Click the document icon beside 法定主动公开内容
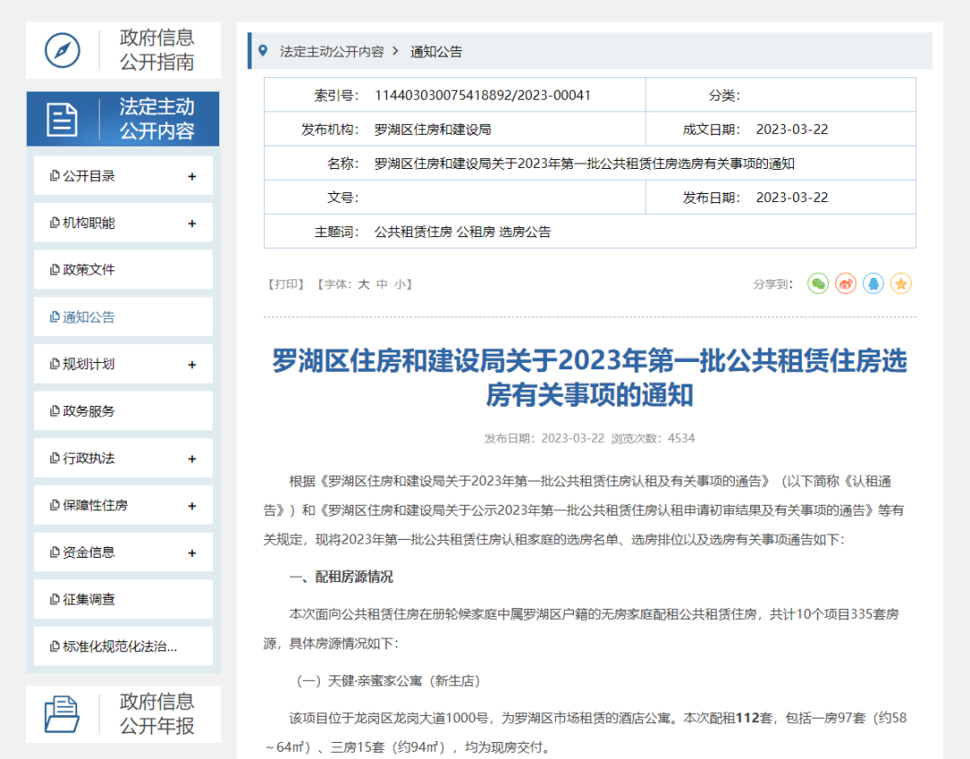This screenshot has height=759, width=970. pos(63,119)
